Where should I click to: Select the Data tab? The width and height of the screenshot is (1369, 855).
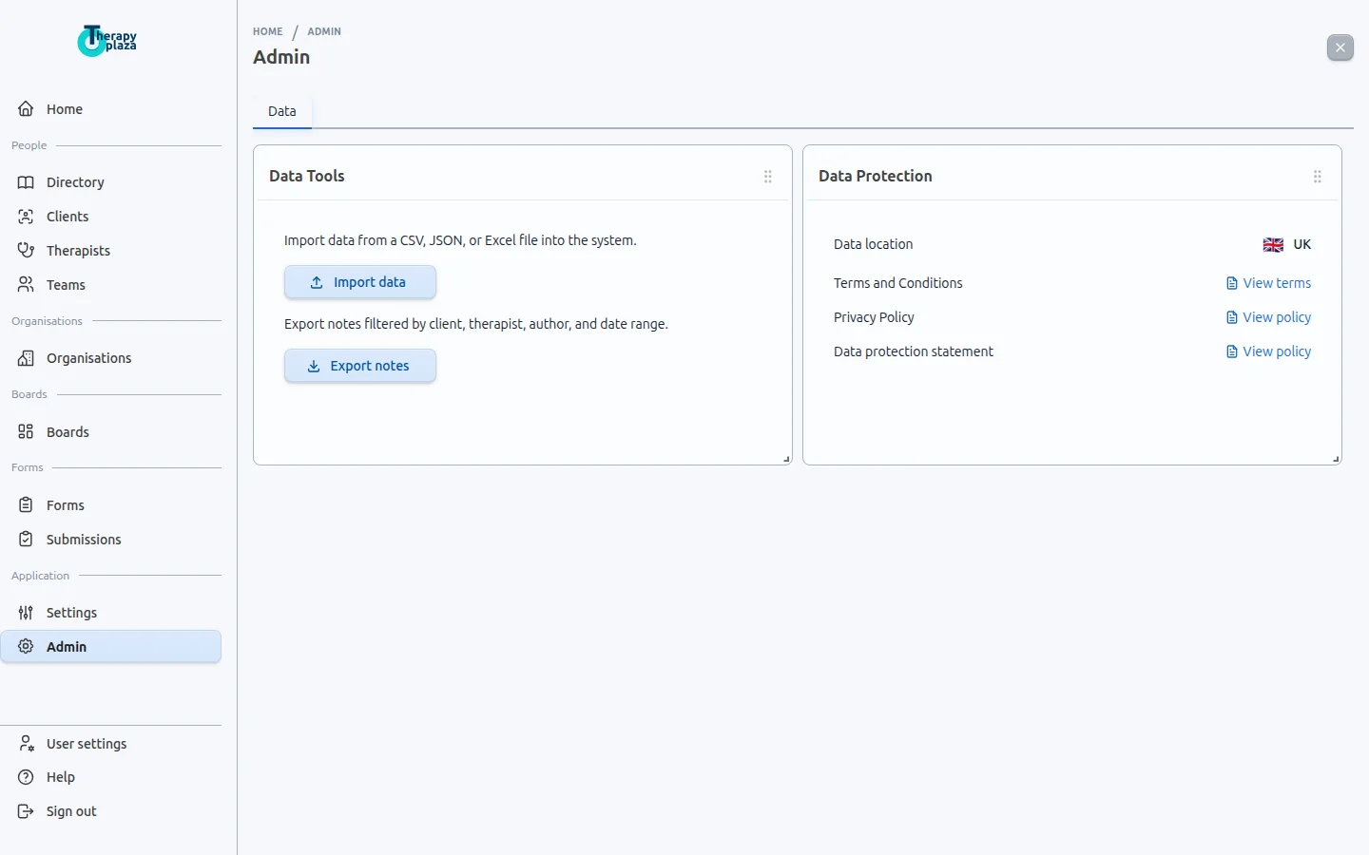click(x=282, y=111)
